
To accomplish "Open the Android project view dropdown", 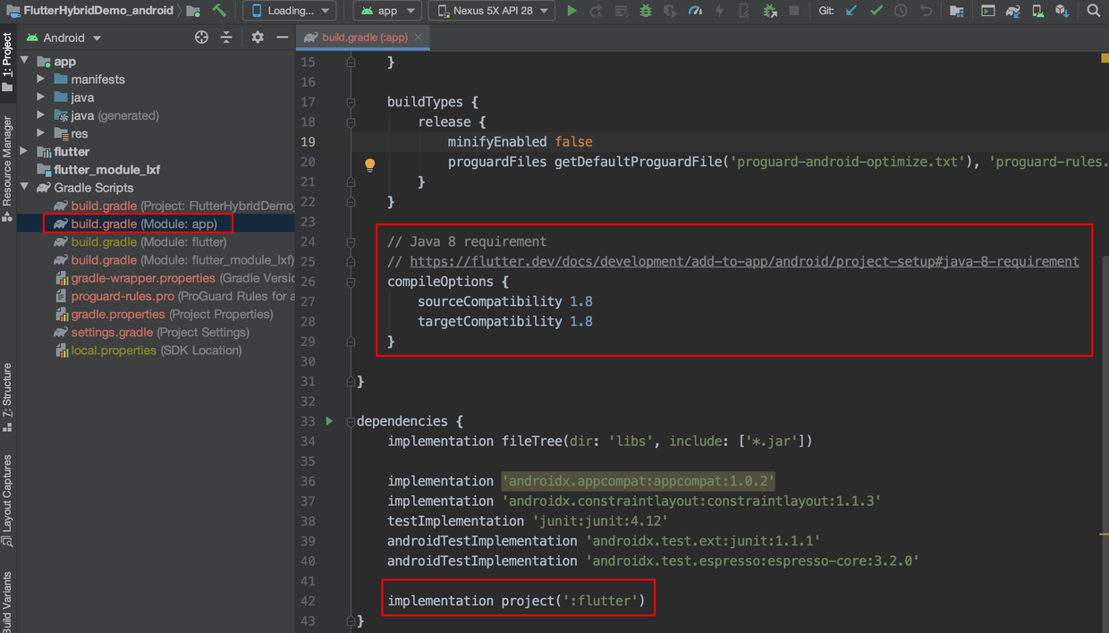I will pos(64,38).
